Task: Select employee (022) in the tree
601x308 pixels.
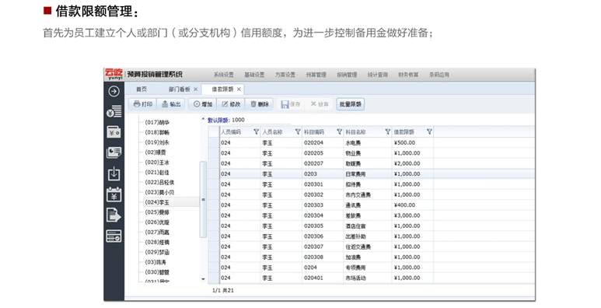Action: point(160,182)
